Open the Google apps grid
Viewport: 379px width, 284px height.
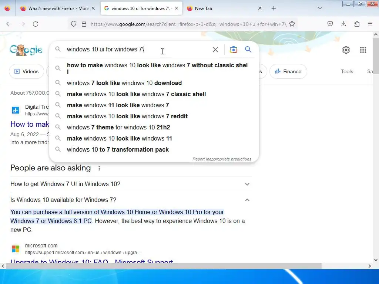(363, 50)
